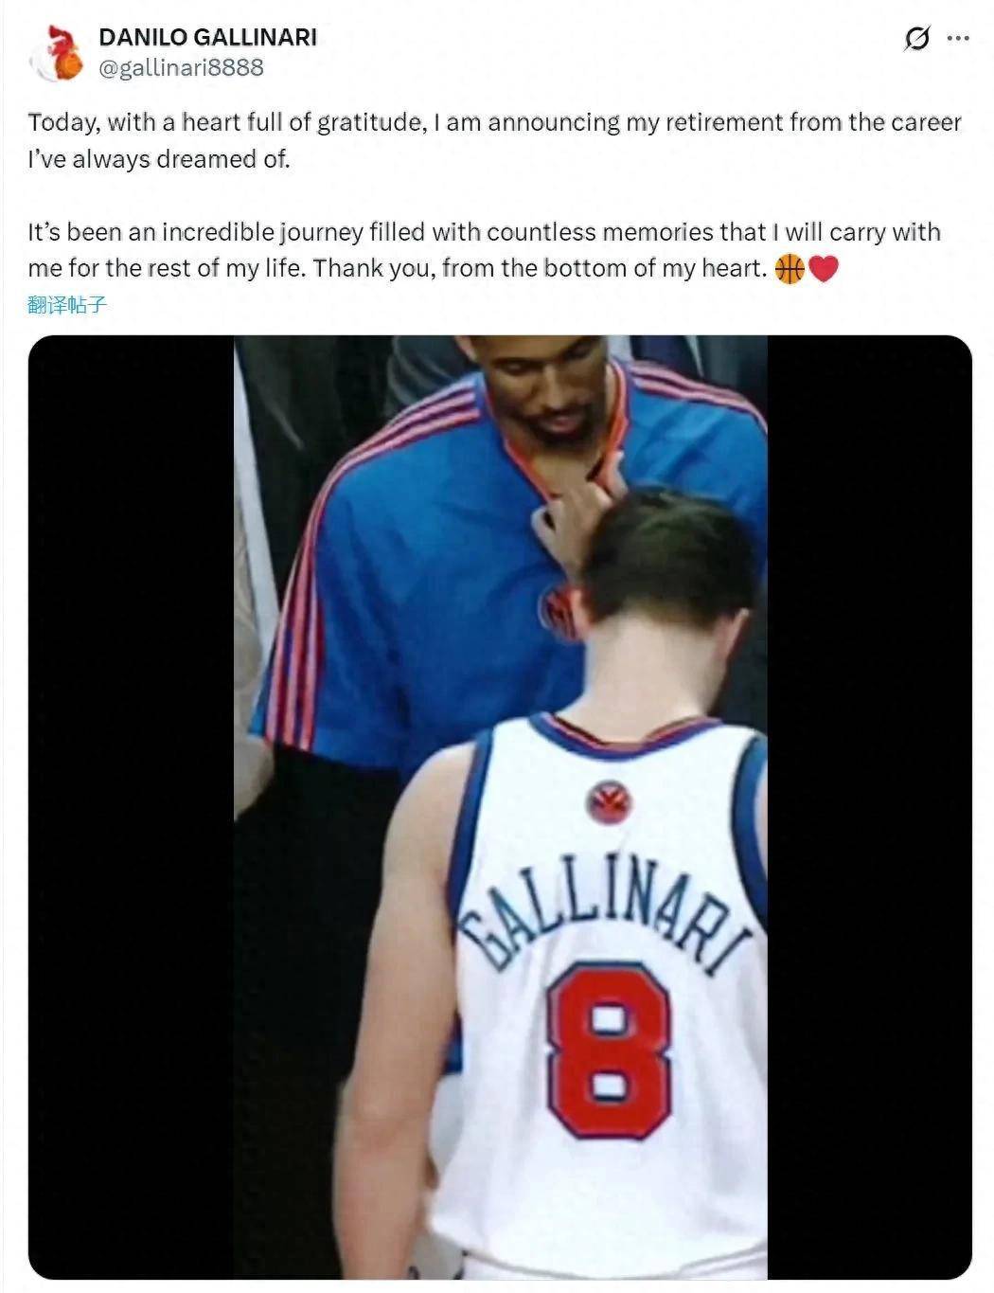Open the attached jersey photo

click(501, 807)
